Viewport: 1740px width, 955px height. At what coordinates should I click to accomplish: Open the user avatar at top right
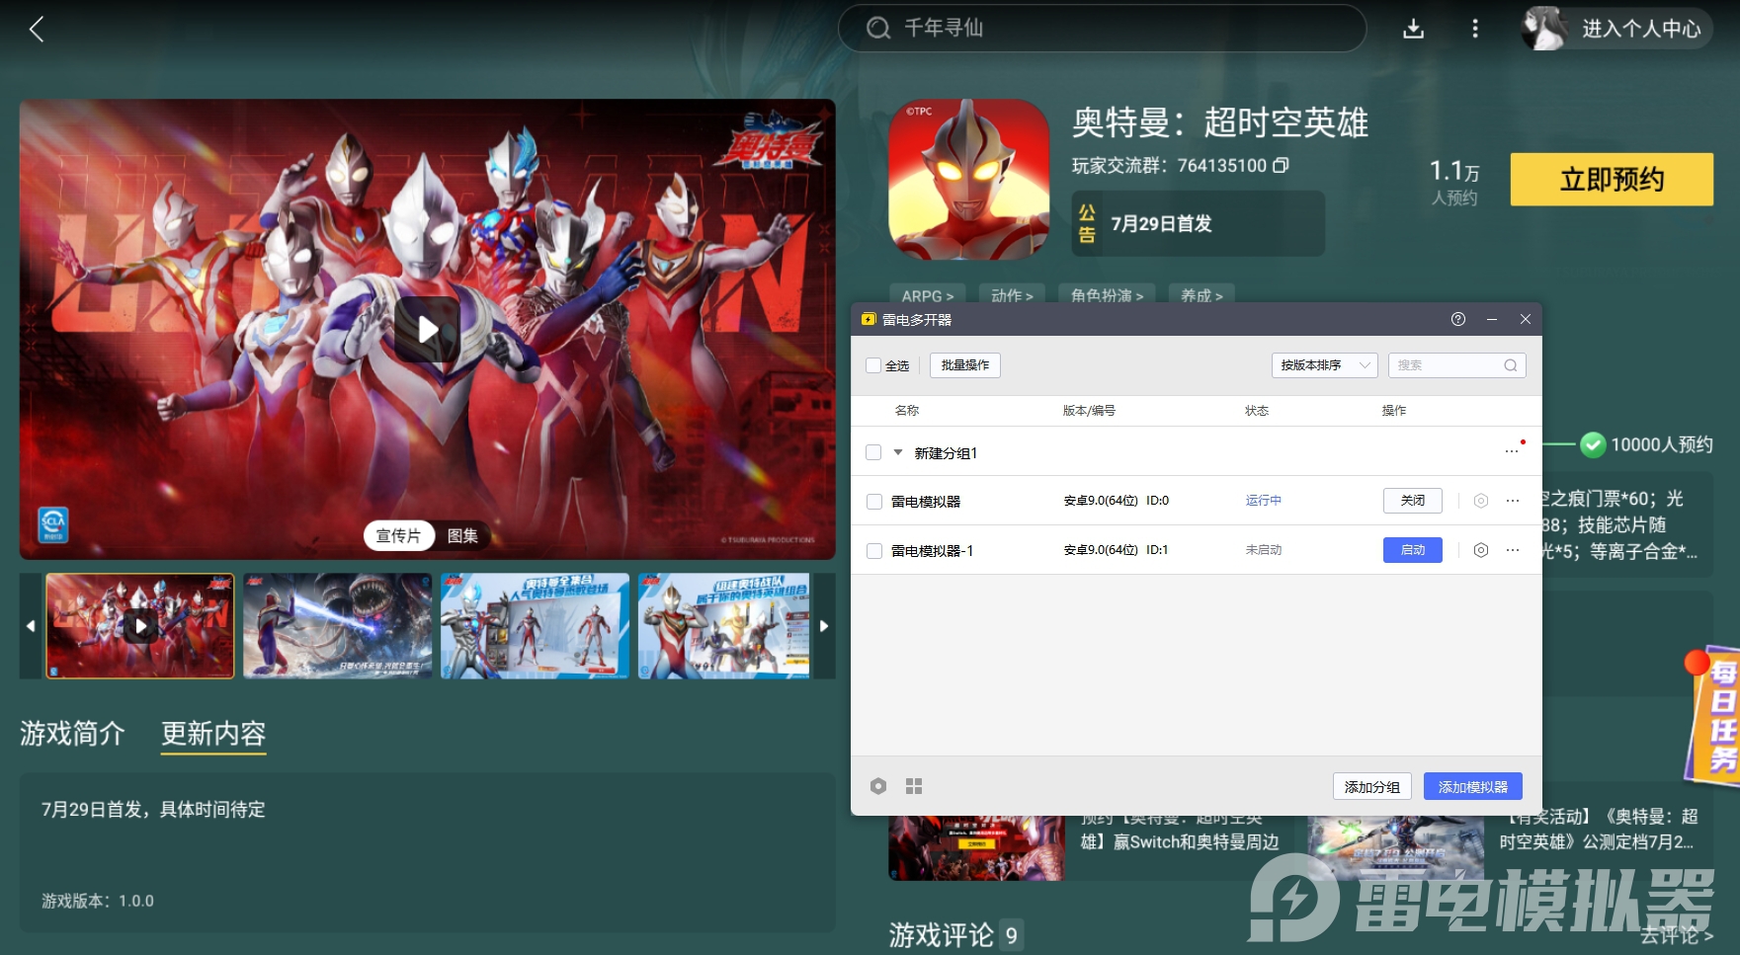tap(1544, 29)
